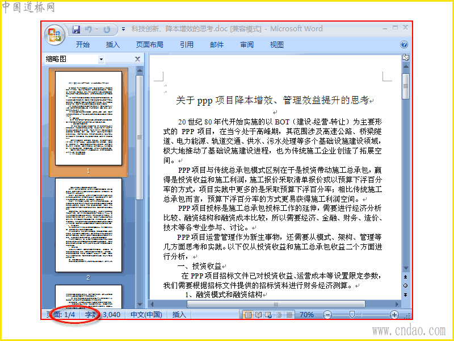Click document scroll up arrow
Image resolution: width=454 pixels, height=341 pixels.
tap(406, 66)
